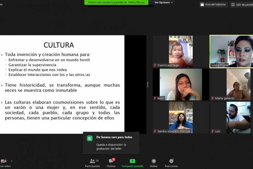Screen dimensions: 253x169
Task: Select Julieta Rivera video thumbnail
Action: (231, 51)
